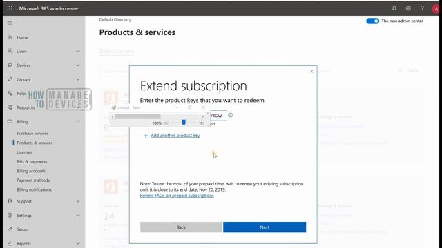Open the app launcher waffle icon
The height and width of the screenshot is (248, 442).
click(10, 8)
